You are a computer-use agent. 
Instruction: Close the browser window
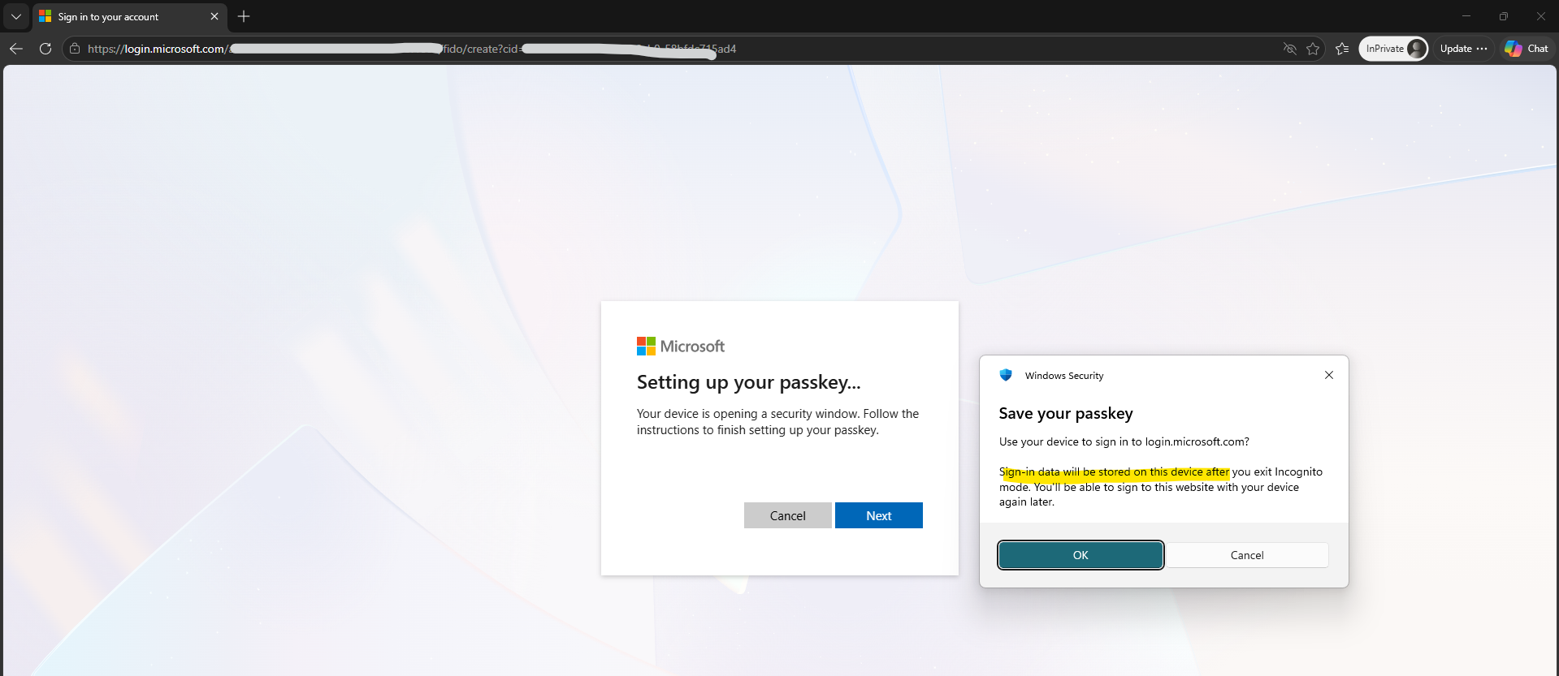point(1540,16)
